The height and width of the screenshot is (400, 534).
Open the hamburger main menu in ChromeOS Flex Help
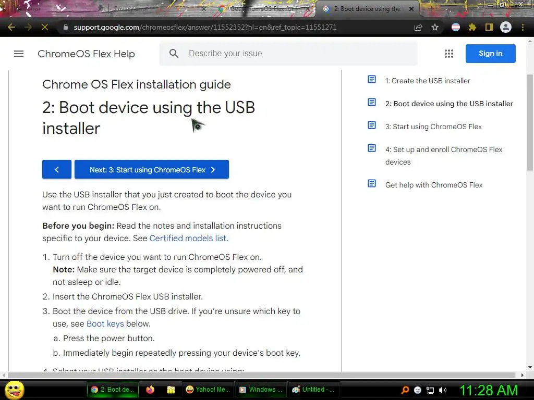pyautogui.click(x=19, y=54)
